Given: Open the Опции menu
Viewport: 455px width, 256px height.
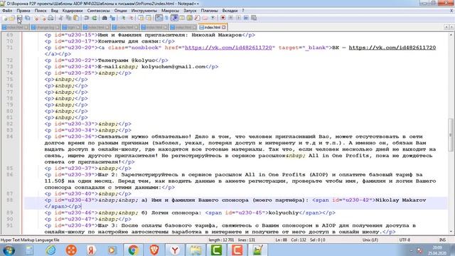Looking at the screenshot, I should click(120, 11).
